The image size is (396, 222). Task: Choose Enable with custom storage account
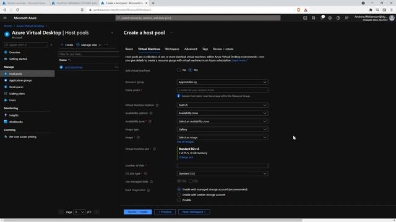[179, 195]
